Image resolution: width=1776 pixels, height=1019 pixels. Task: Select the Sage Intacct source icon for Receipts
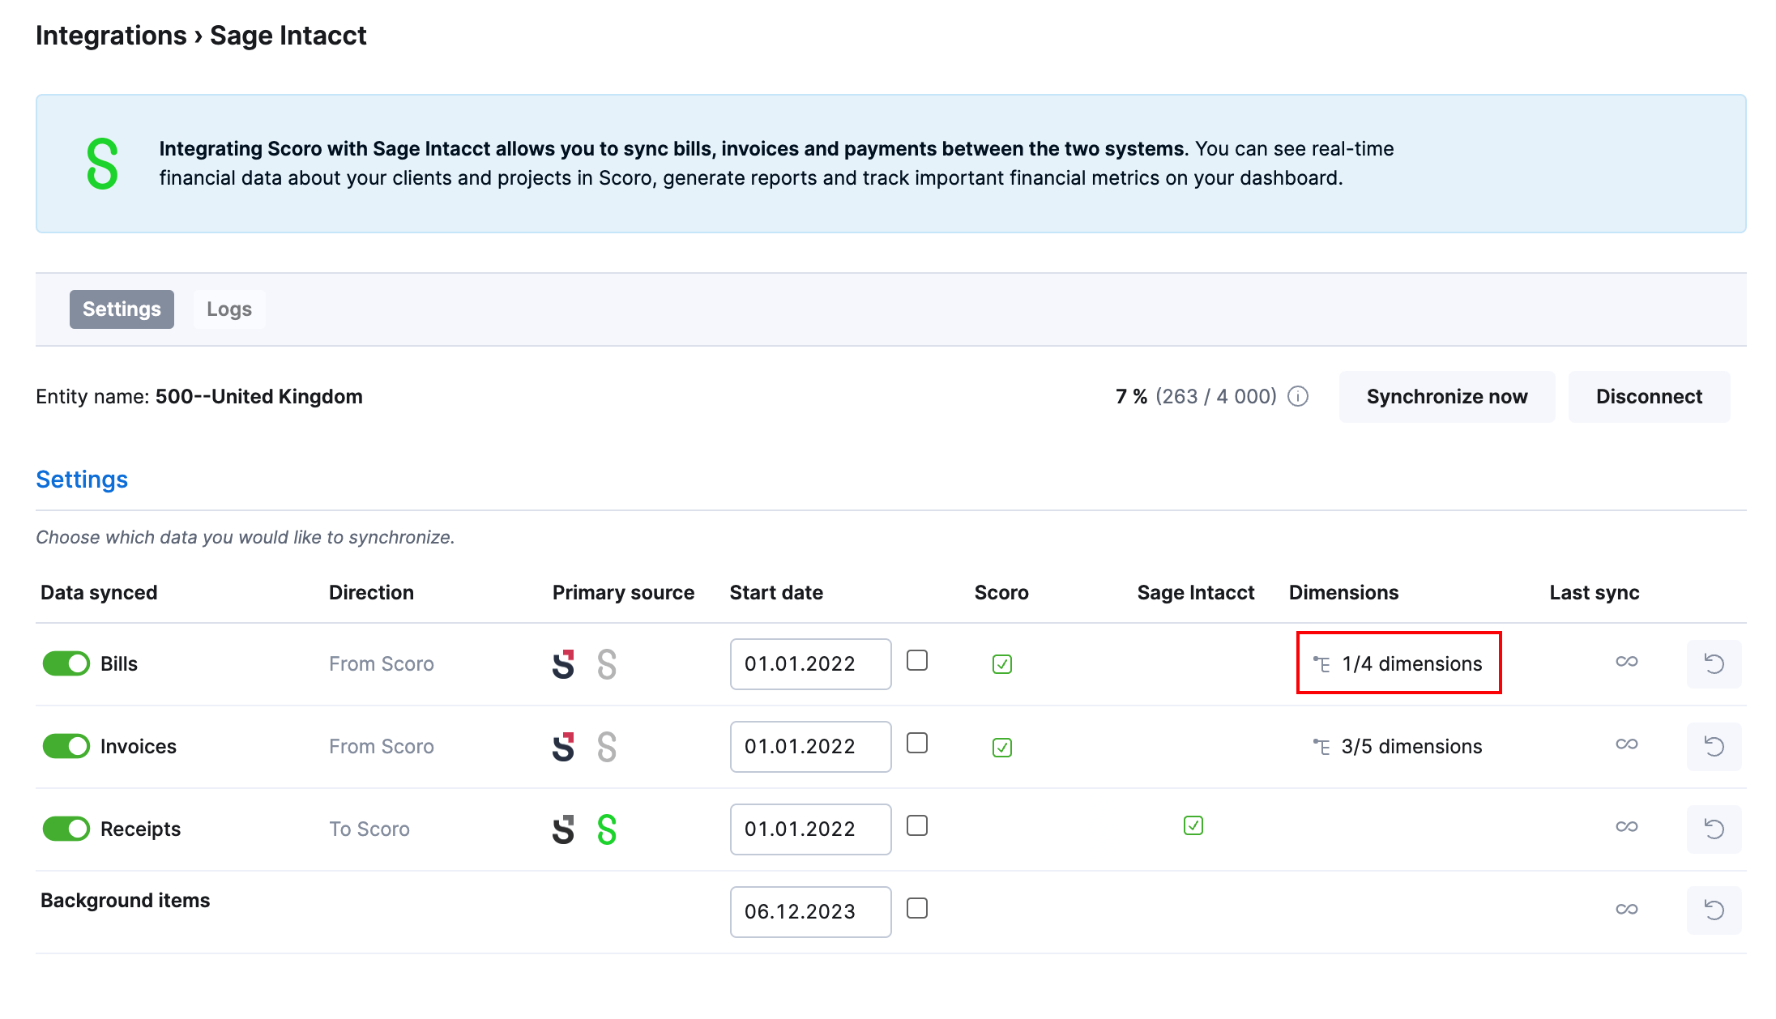pyautogui.click(x=607, y=829)
